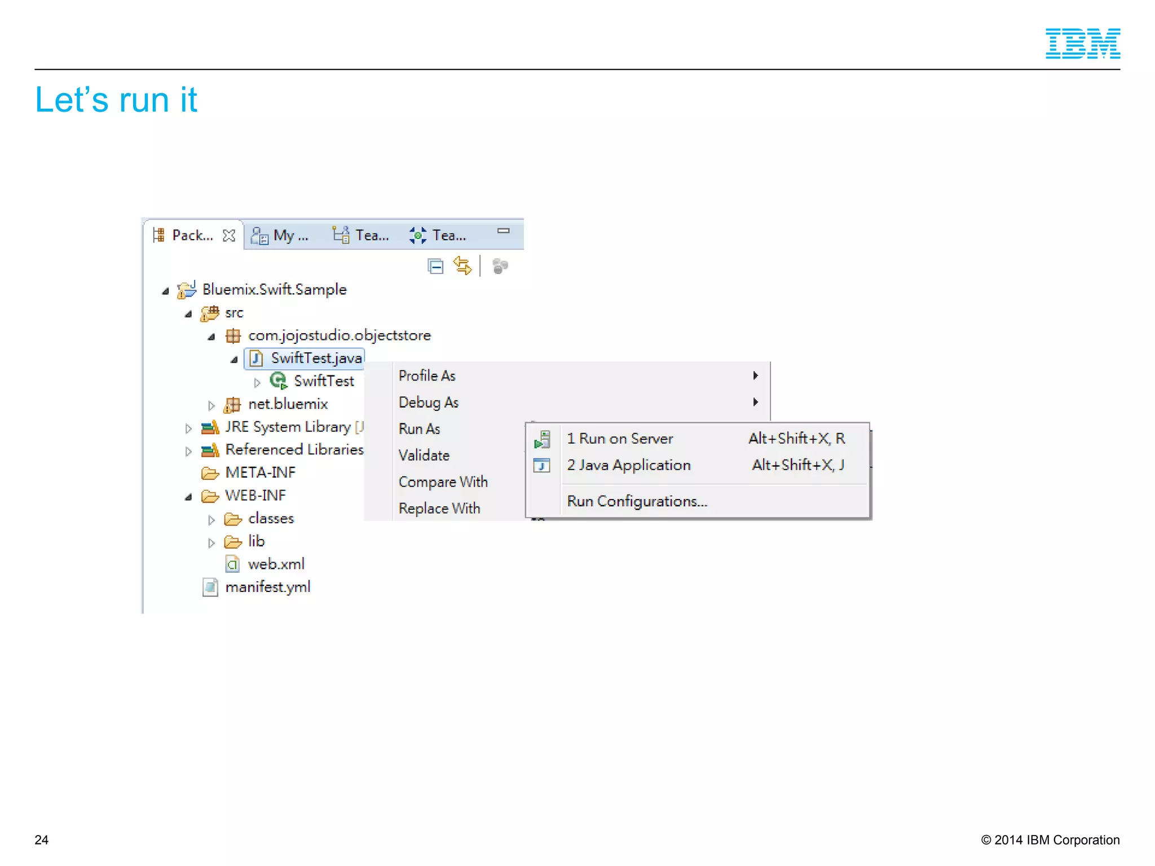The width and height of the screenshot is (1155, 866).
Task: Minimize the Package Explorer view
Action: coord(503,231)
